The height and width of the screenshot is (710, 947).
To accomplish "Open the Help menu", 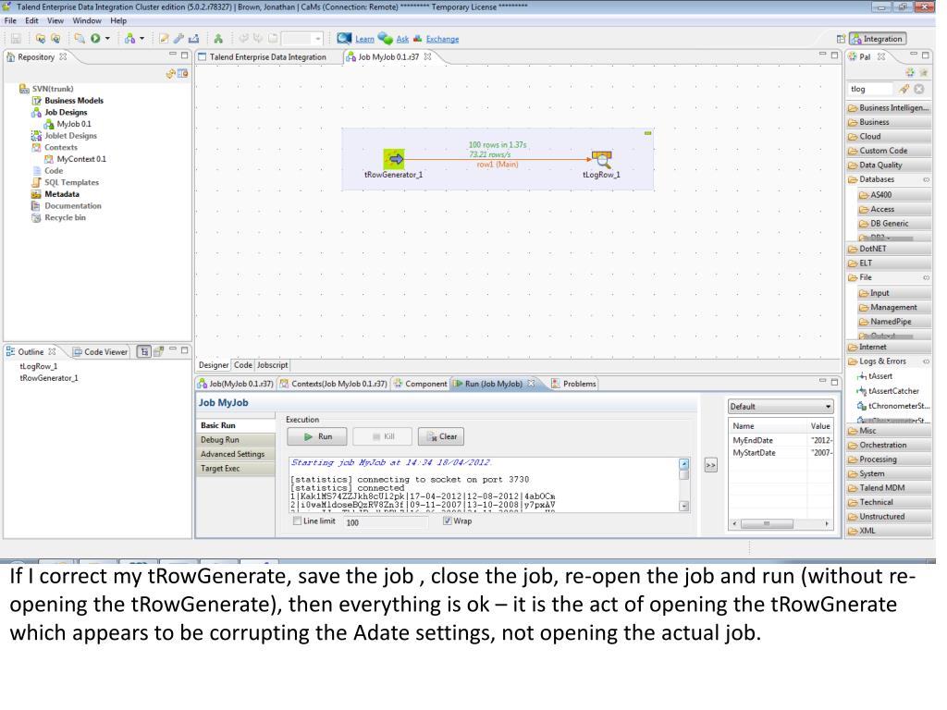I will [118, 20].
